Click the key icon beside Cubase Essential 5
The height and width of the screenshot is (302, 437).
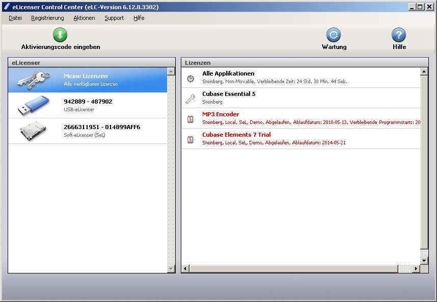[190, 99]
